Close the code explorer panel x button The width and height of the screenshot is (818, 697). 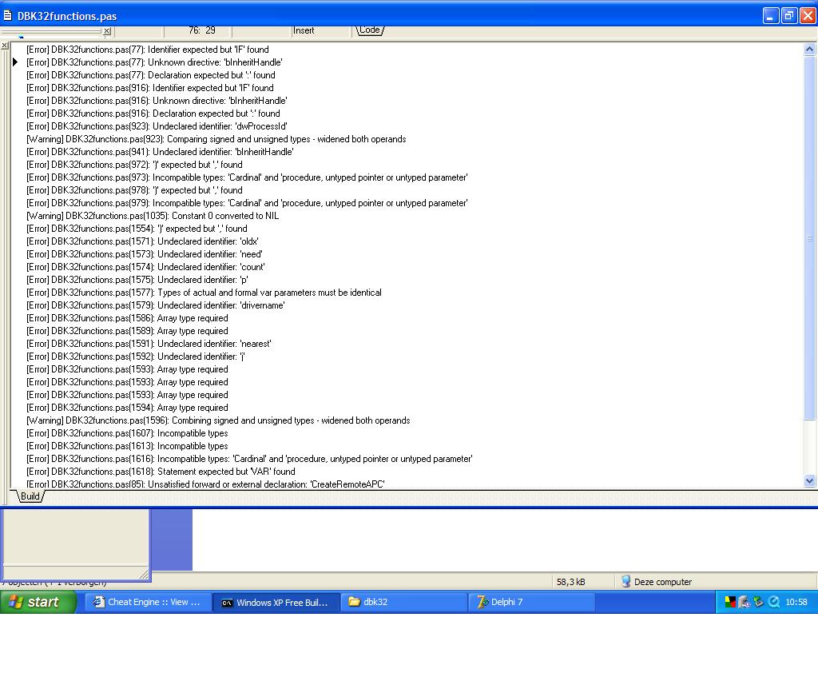click(106, 31)
